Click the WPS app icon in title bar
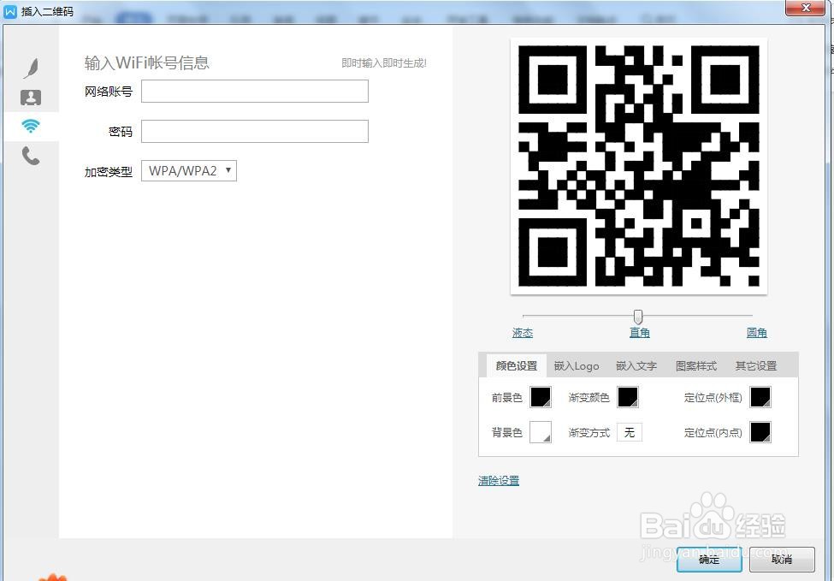Image resolution: width=834 pixels, height=581 pixels. tap(10, 11)
